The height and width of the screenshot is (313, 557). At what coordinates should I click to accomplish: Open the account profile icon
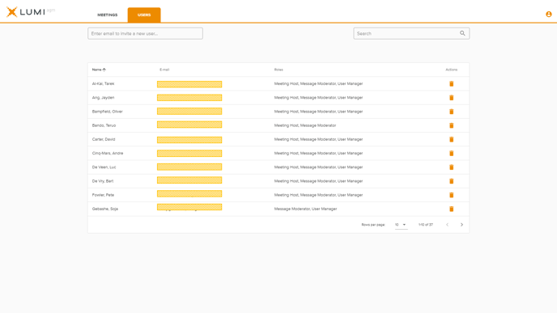click(x=548, y=15)
